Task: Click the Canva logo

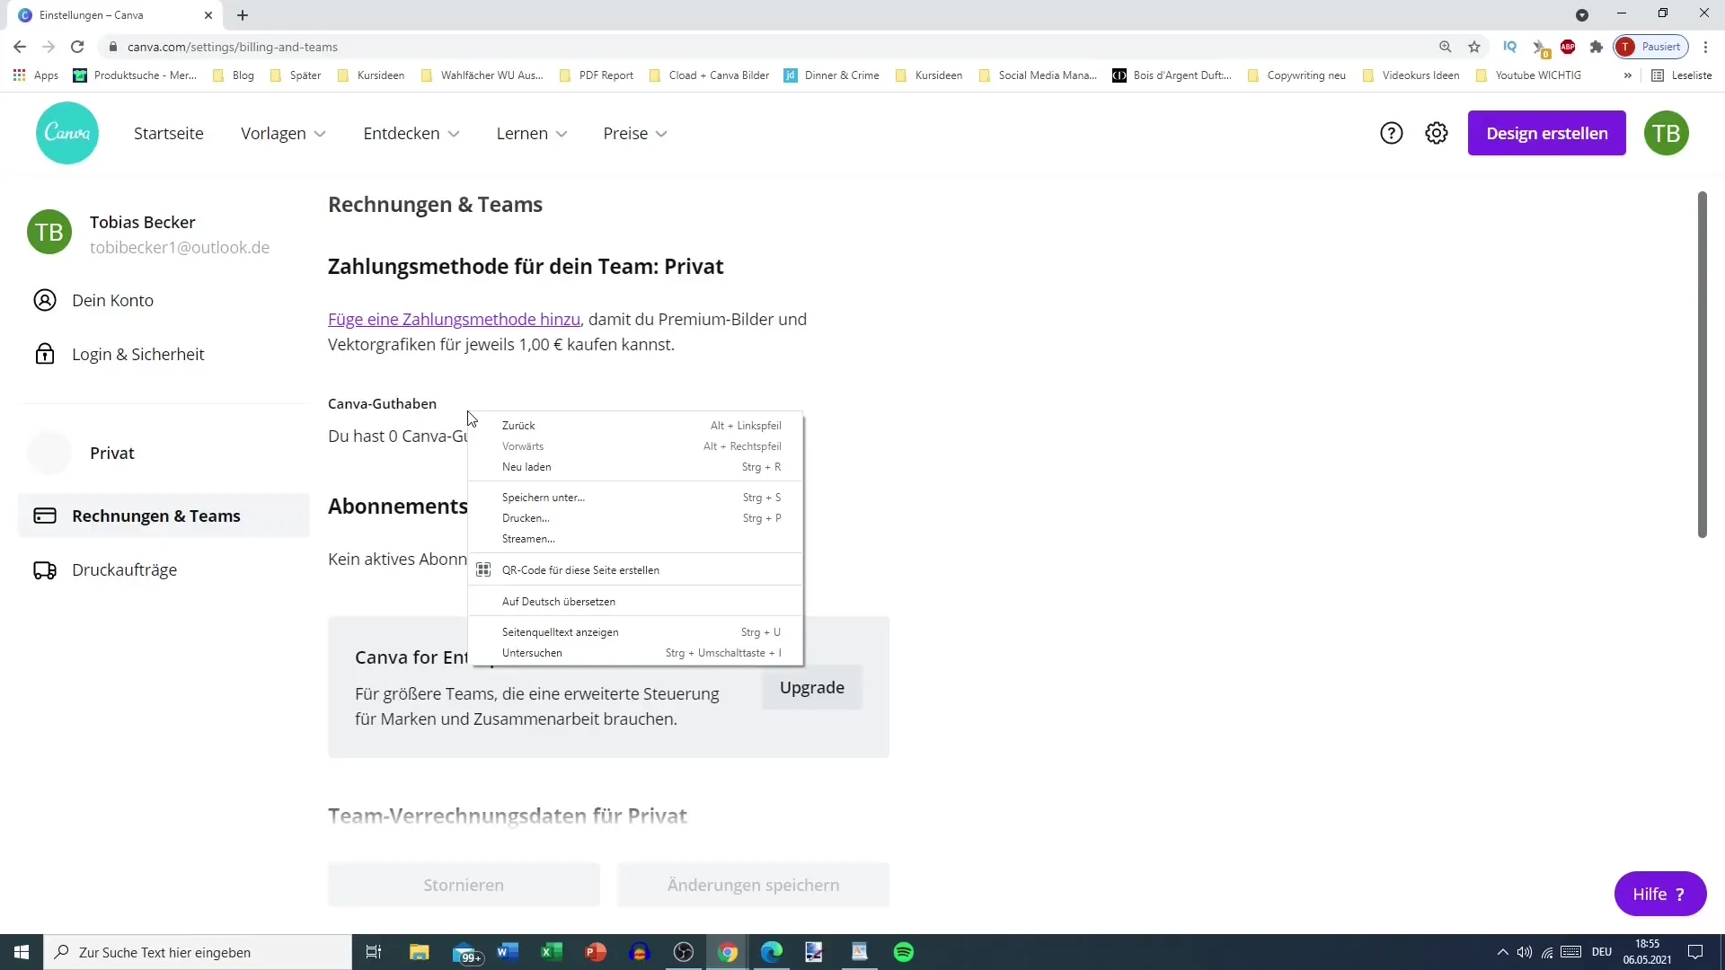Action: (67, 133)
